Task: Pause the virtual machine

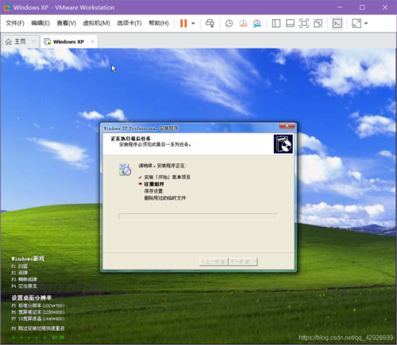Action: point(183,23)
